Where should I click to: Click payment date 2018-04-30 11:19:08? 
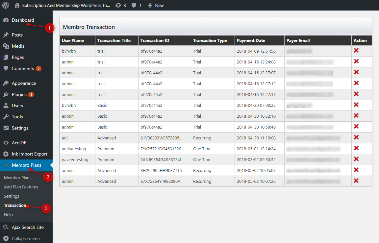(x=256, y=138)
